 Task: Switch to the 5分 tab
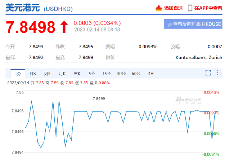coord(92,74)
